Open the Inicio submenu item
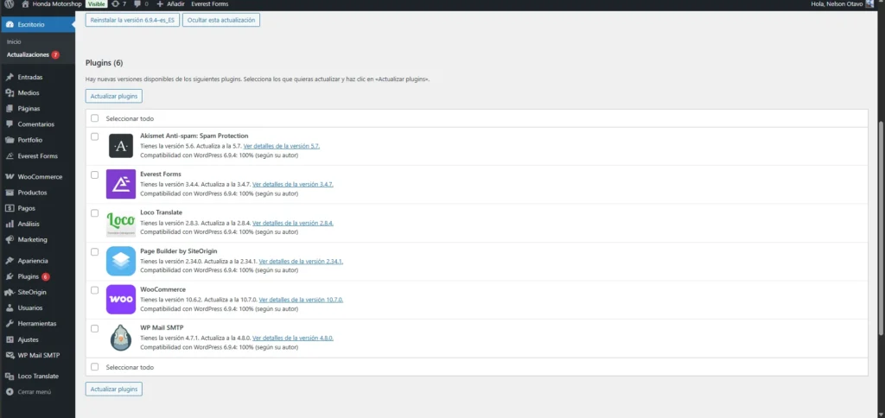Viewport: 885px width, 418px height. [x=14, y=41]
